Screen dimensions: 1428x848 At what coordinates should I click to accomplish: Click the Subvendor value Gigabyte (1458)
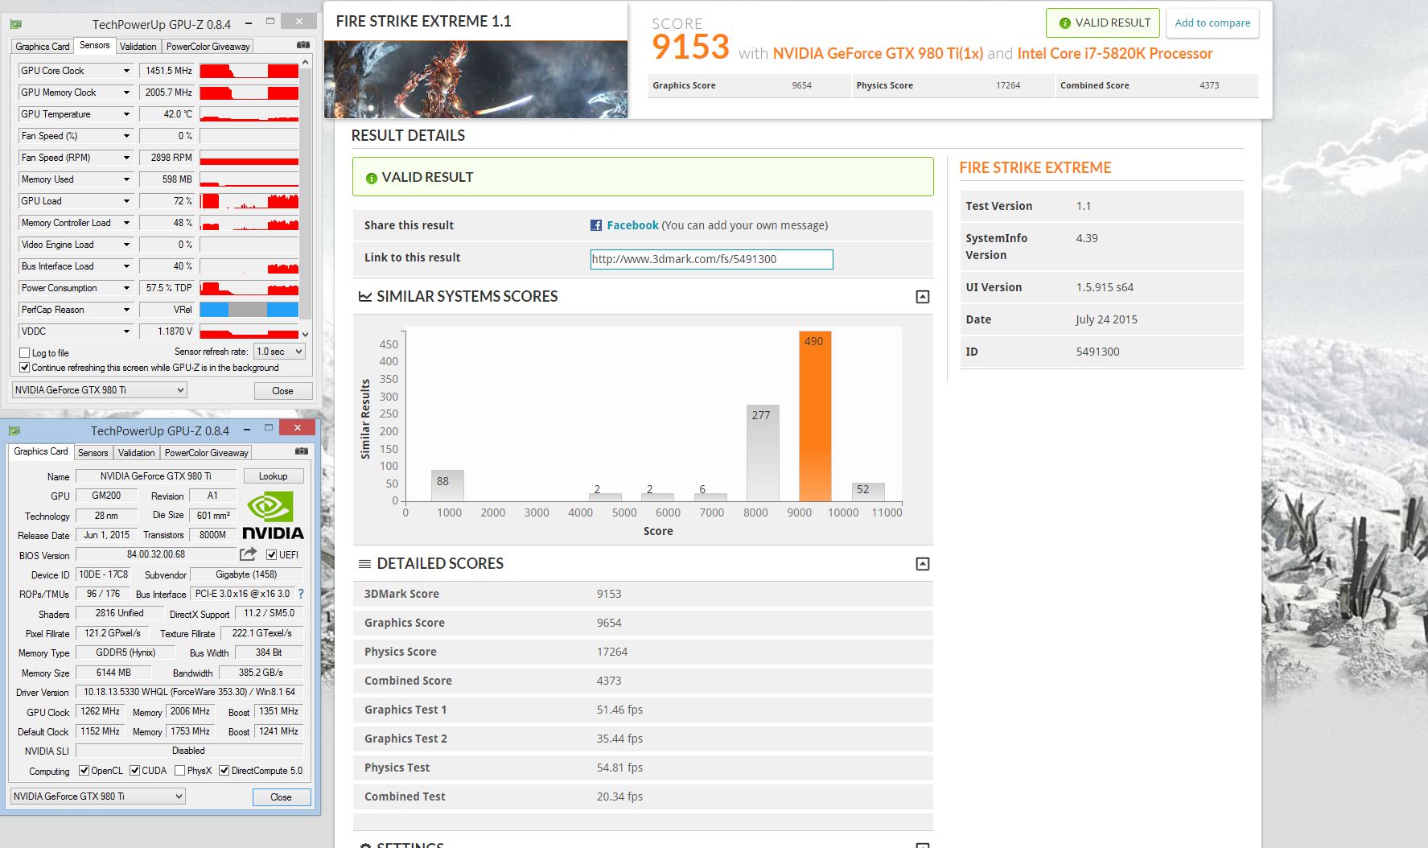pyautogui.click(x=246, y=574)
